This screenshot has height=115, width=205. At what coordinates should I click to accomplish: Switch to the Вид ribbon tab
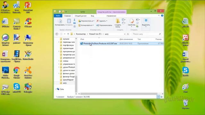(x=93, y=16)
